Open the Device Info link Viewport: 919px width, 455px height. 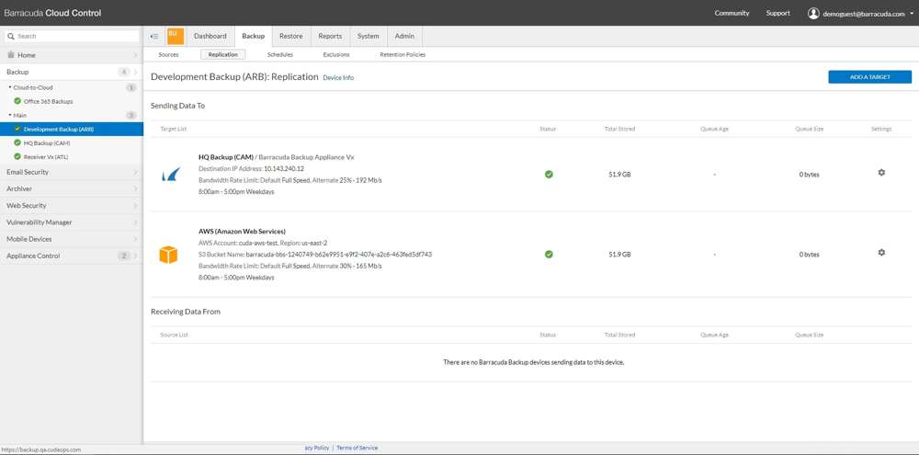338,77
